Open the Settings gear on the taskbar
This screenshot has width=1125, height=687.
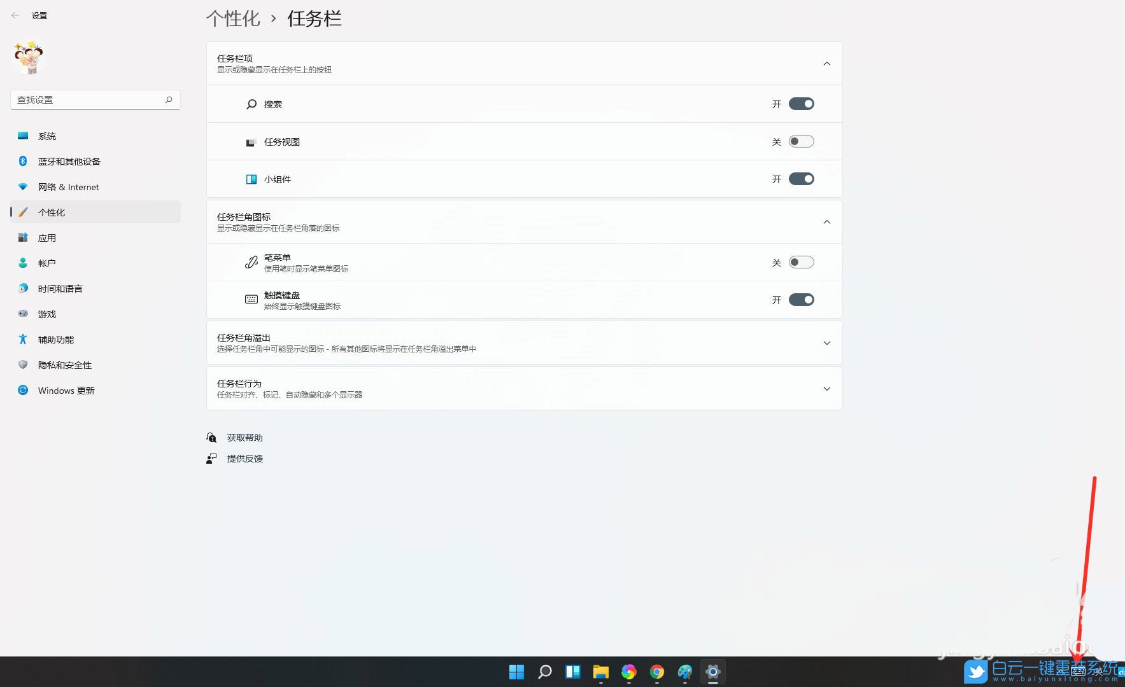712,672
